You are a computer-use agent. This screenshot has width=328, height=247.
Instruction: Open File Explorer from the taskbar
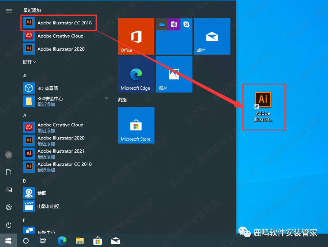pyautogui.click(x=80, y=240)
